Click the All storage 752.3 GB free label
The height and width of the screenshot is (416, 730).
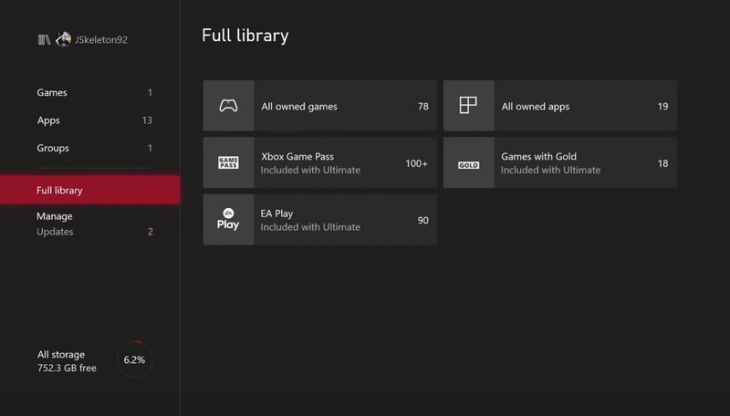67,361
